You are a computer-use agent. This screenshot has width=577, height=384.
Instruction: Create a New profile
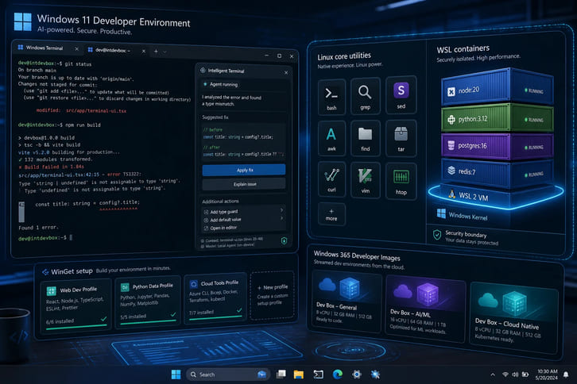click(273, 294)
